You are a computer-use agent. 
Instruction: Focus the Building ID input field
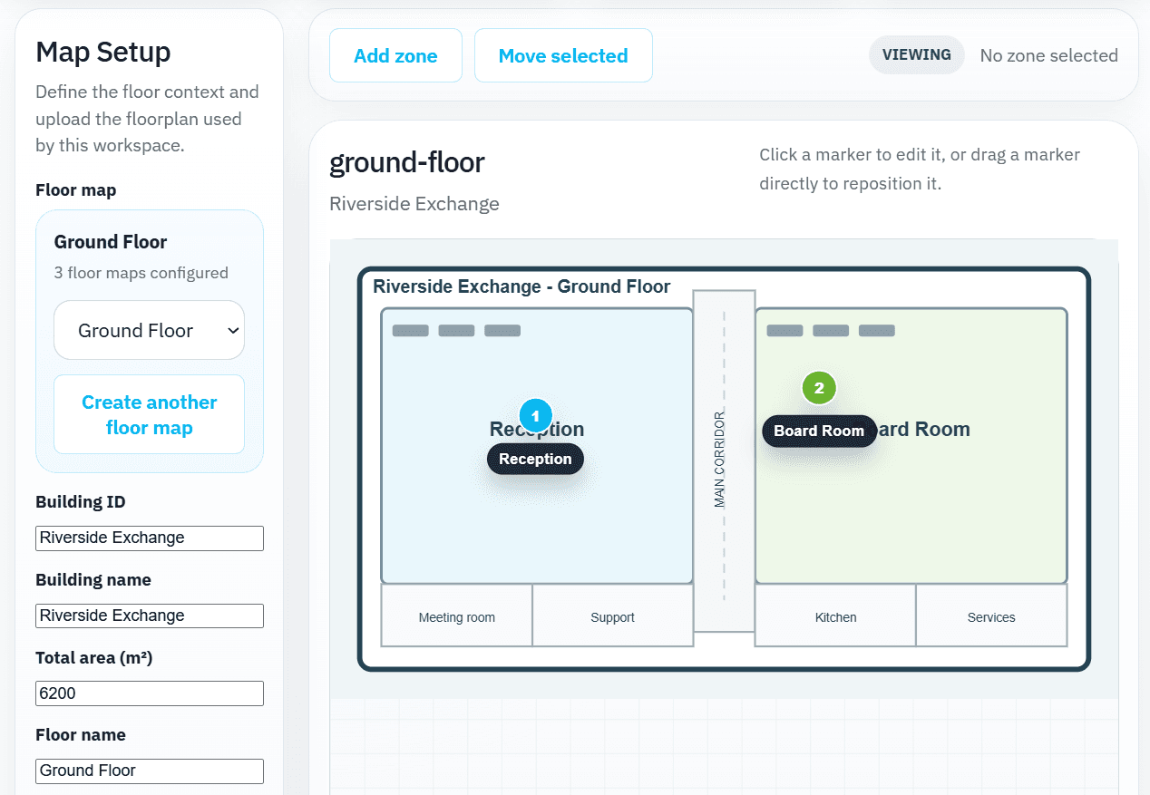coord(150,538)
